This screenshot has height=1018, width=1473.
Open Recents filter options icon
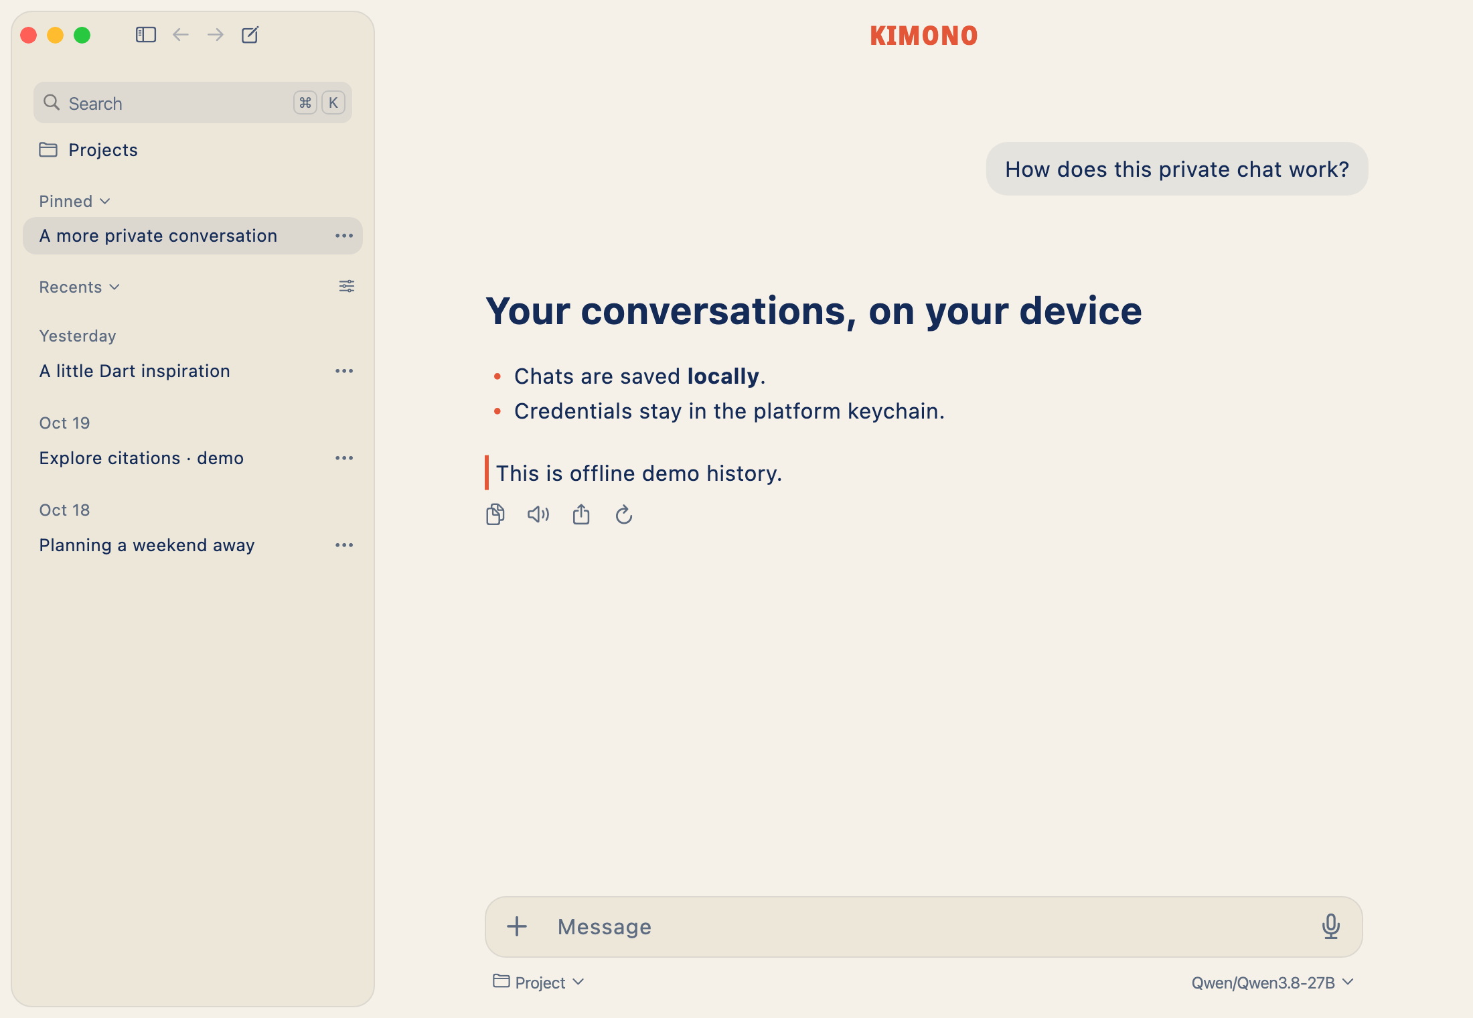click(x=347, y=287)
